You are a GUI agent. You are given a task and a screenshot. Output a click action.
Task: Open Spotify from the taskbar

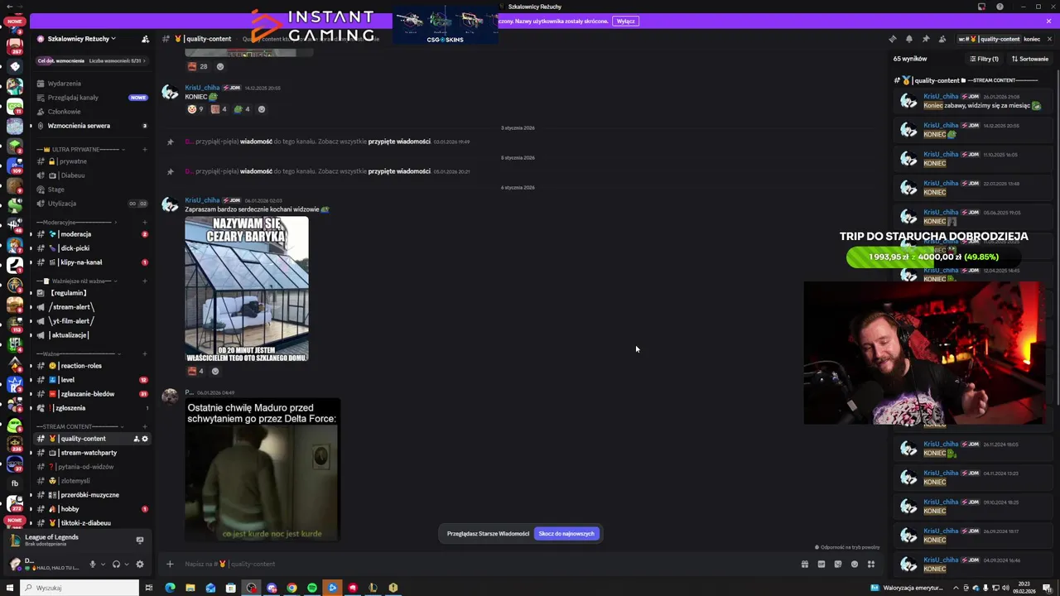(x=312, y=588)
